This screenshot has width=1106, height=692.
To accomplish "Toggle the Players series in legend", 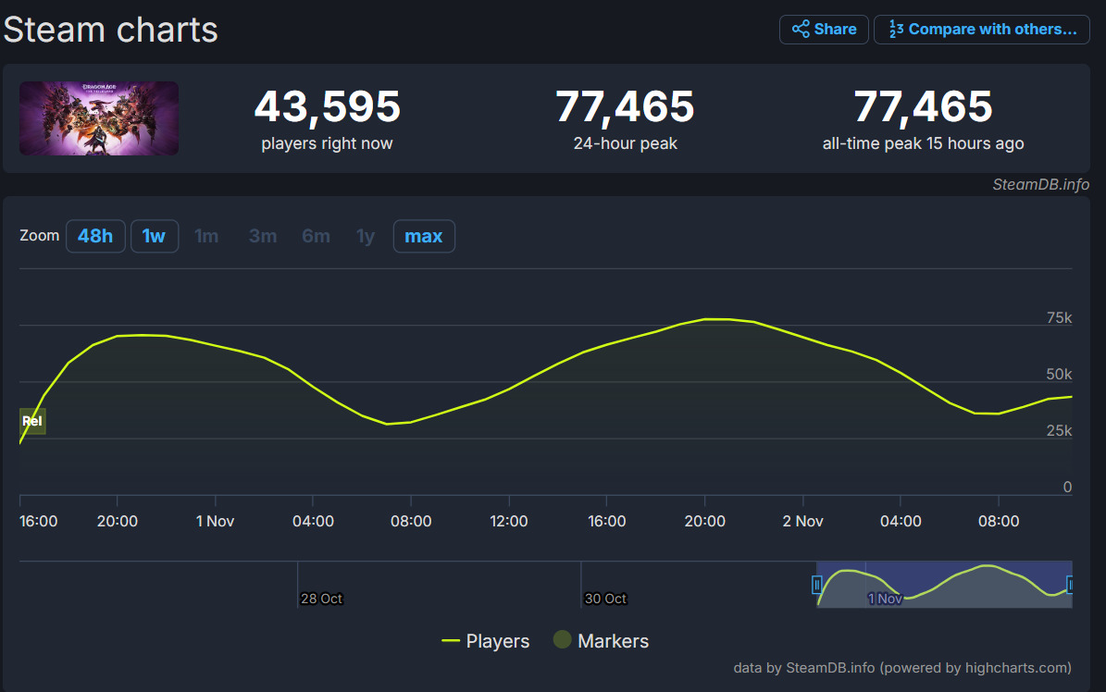I will [486, 641].
